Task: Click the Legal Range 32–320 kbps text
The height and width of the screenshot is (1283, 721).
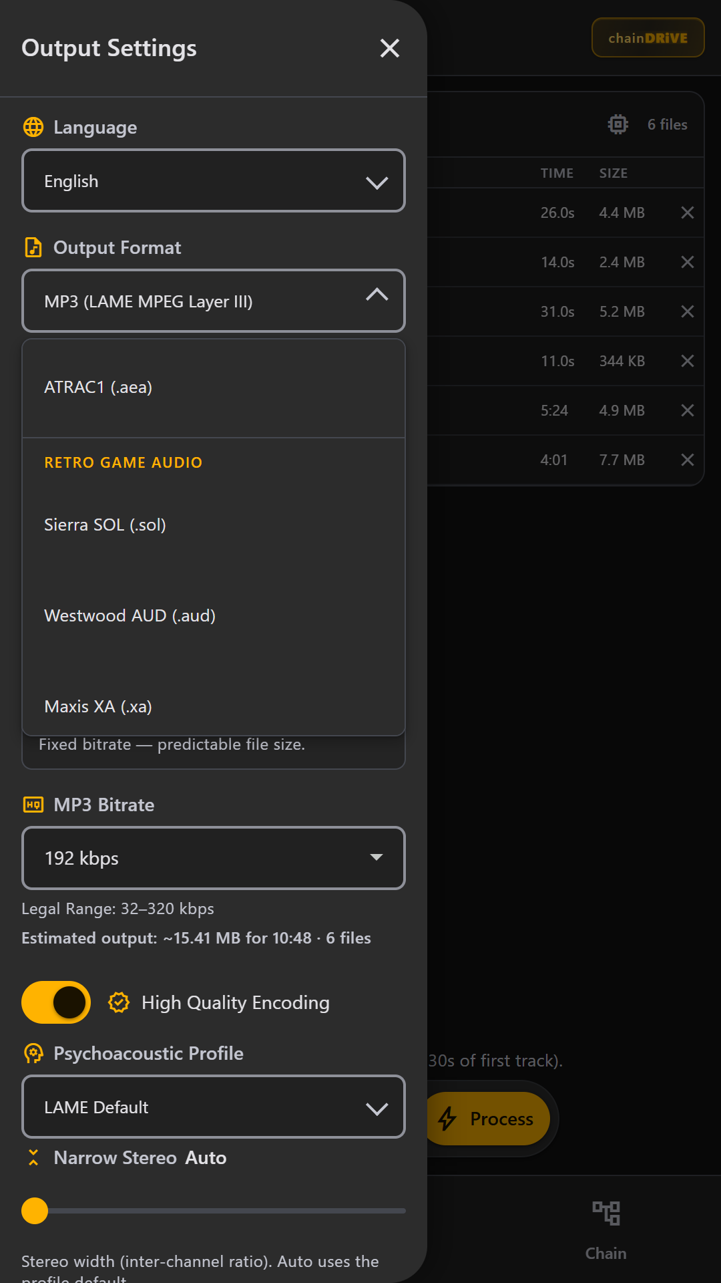Action: pyautogui.click(x=117, y=909)
